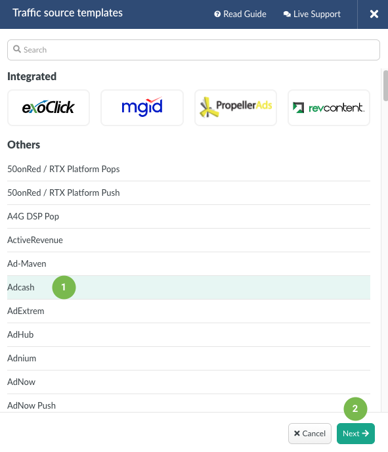Viewport: 388px width, 452px height.
Task: Click the vertical scrollbar thumb
Action: point(385,85)
